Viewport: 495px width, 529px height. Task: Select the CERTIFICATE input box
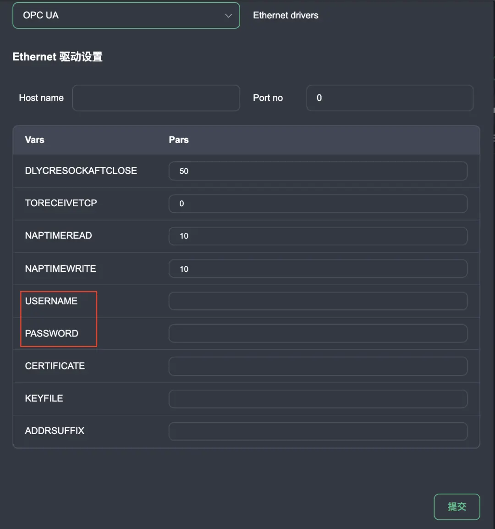pos(318,366)
